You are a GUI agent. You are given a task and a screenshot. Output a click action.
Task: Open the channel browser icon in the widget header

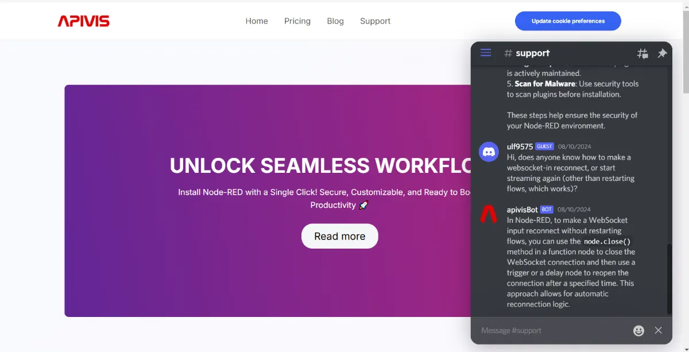click(642, 53)
